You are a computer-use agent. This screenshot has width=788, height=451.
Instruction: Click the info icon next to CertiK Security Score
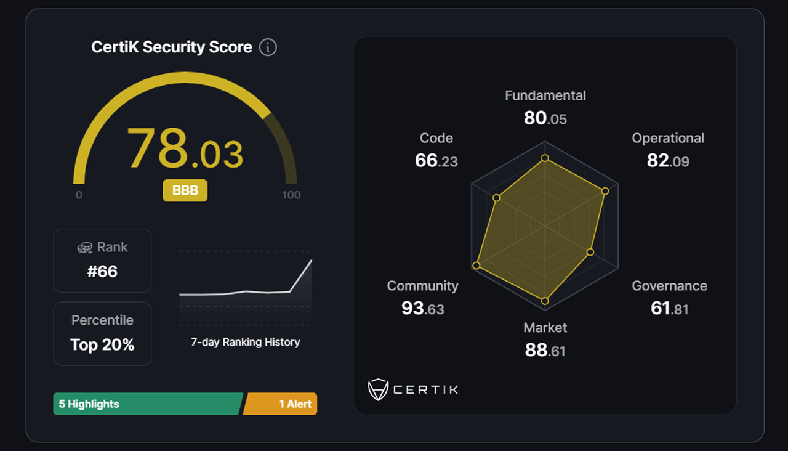[x=268, y=47]
